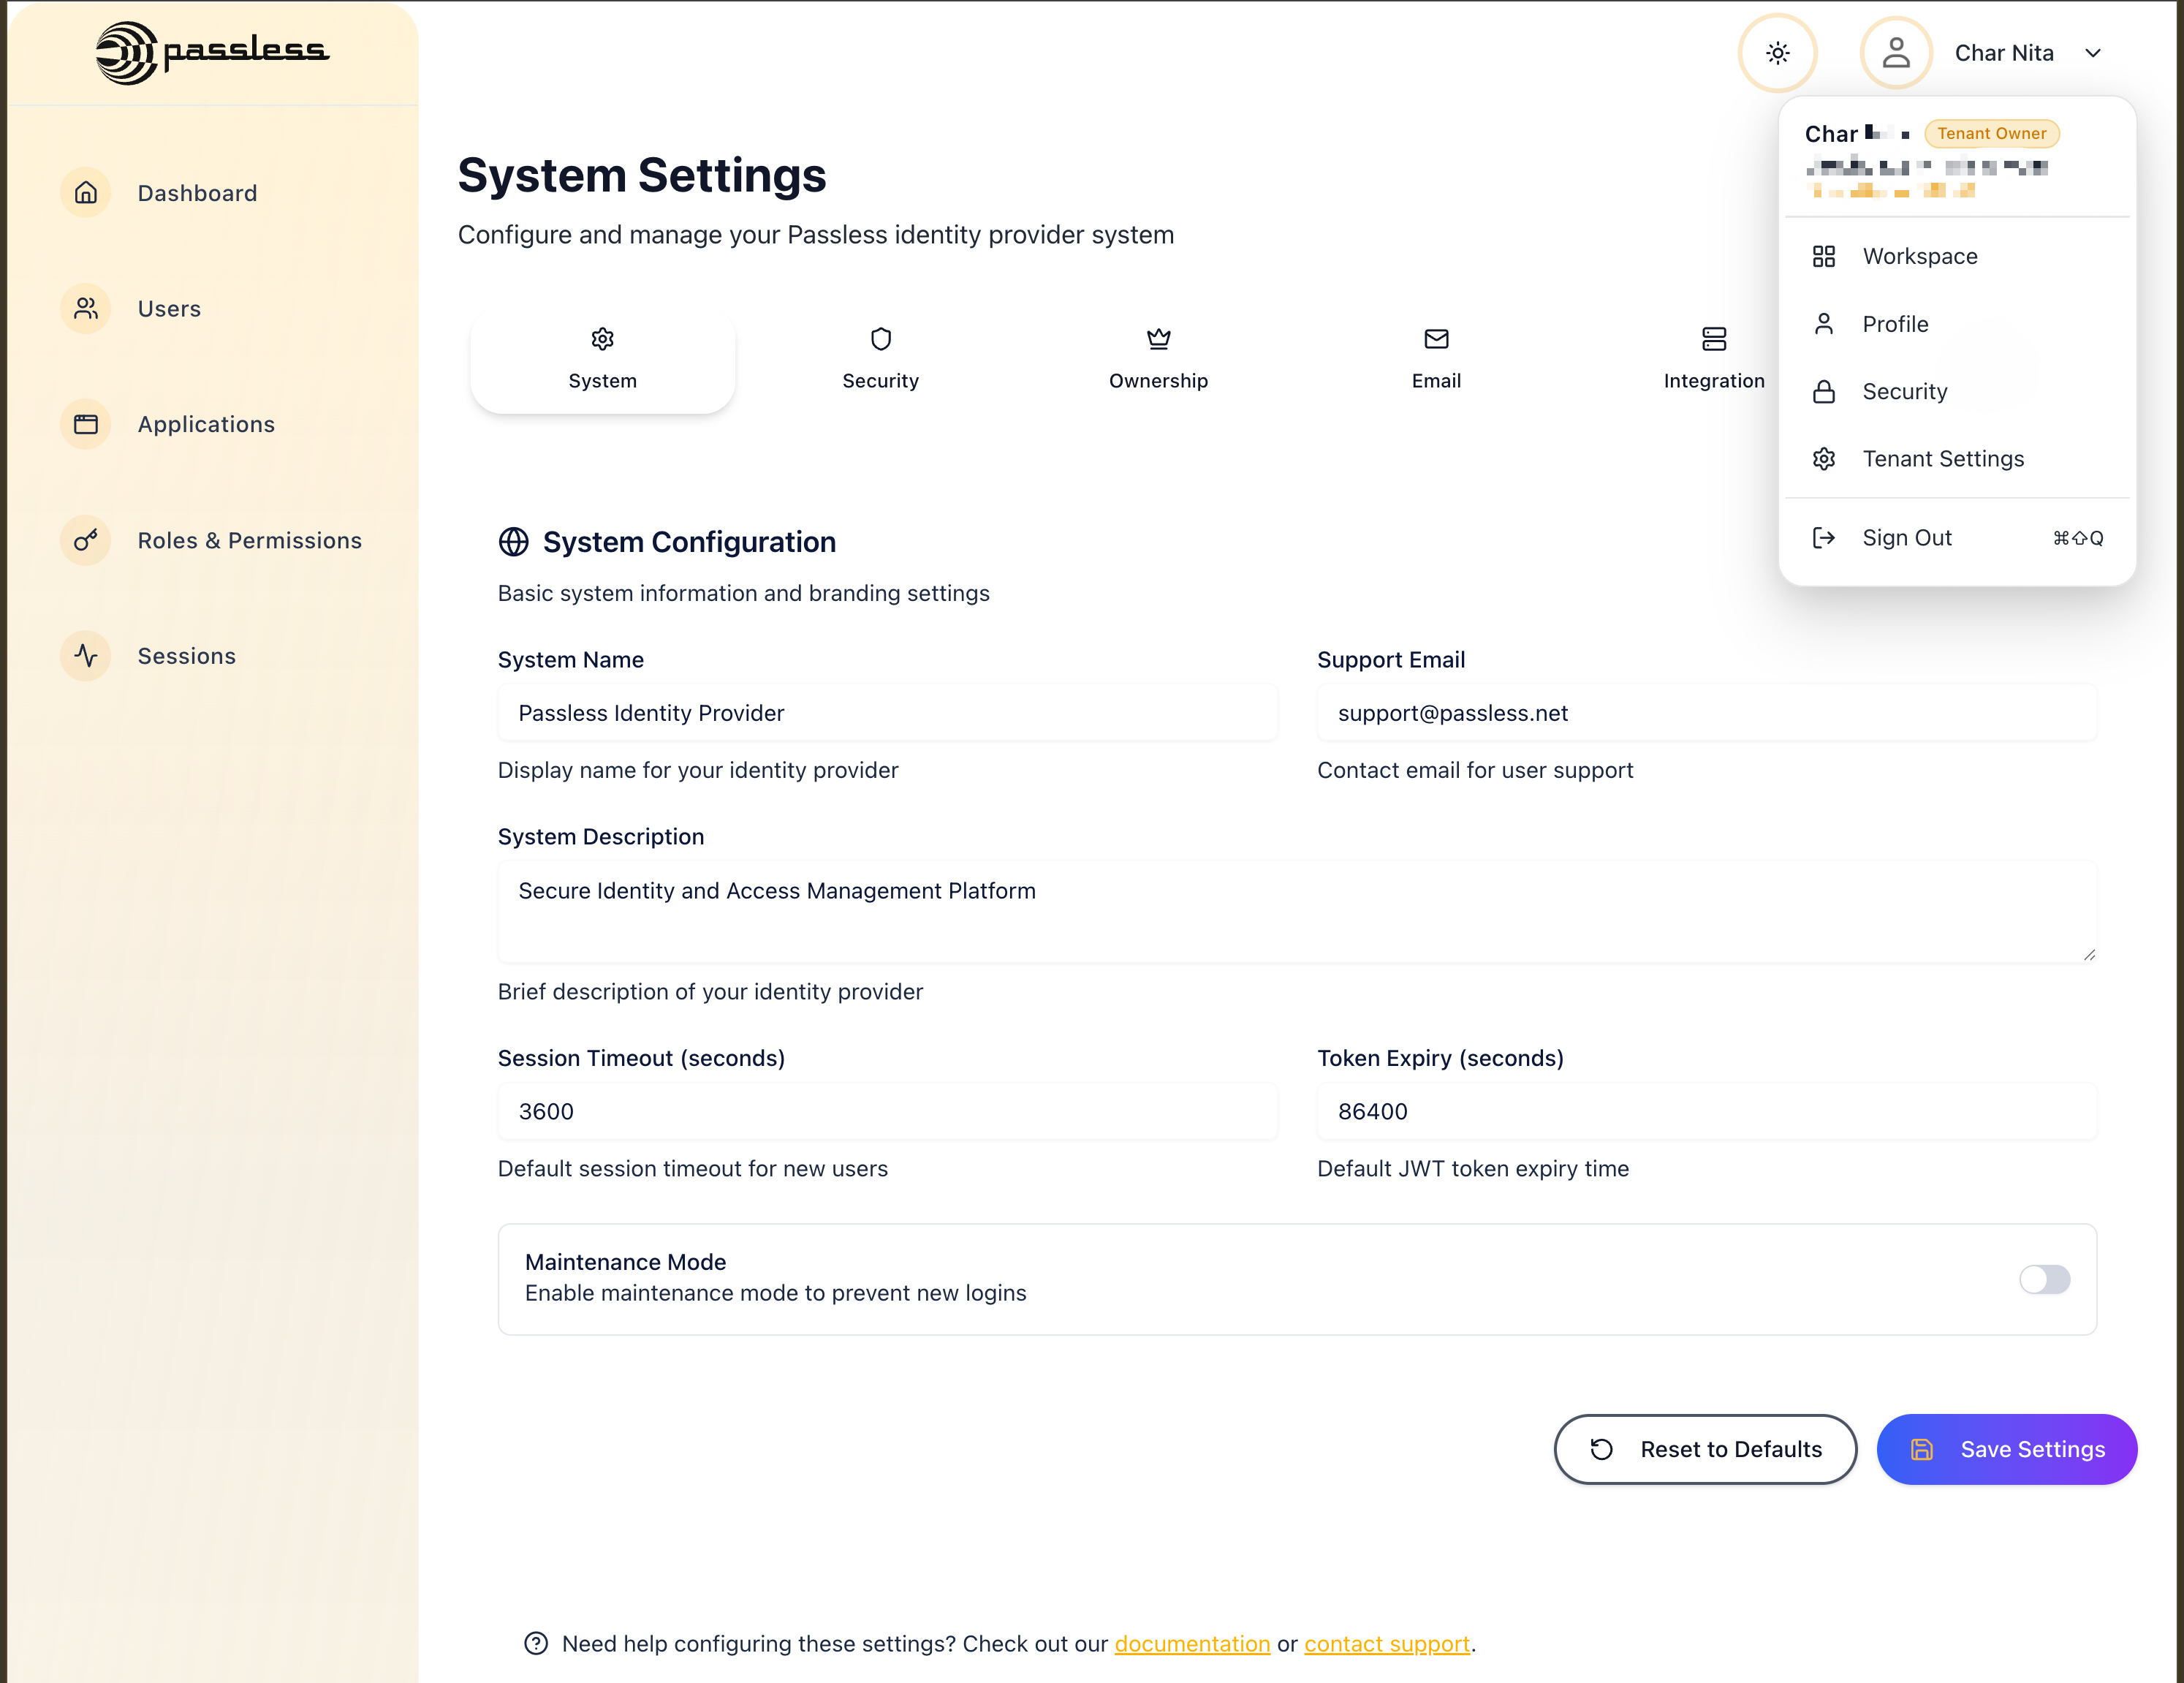The image size is (2184, 1683).
Task: Click the Security tab shield icon
Action: tap(880, 339)
